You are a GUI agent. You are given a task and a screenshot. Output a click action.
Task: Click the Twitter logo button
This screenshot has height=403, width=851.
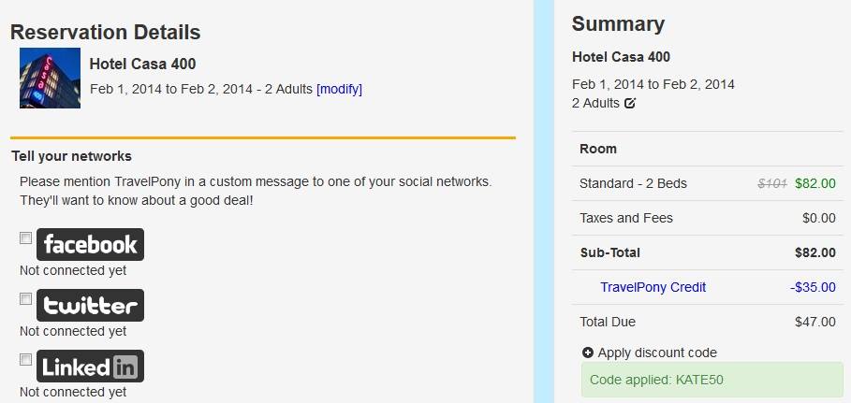[90, 306]
